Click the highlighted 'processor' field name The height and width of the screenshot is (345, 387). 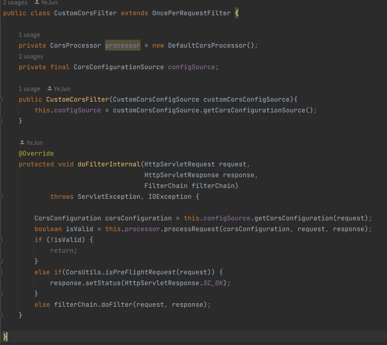pyautogui.click(x=123, y=45)
